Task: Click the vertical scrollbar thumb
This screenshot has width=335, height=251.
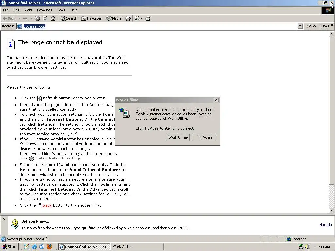Action: point(332,110)
